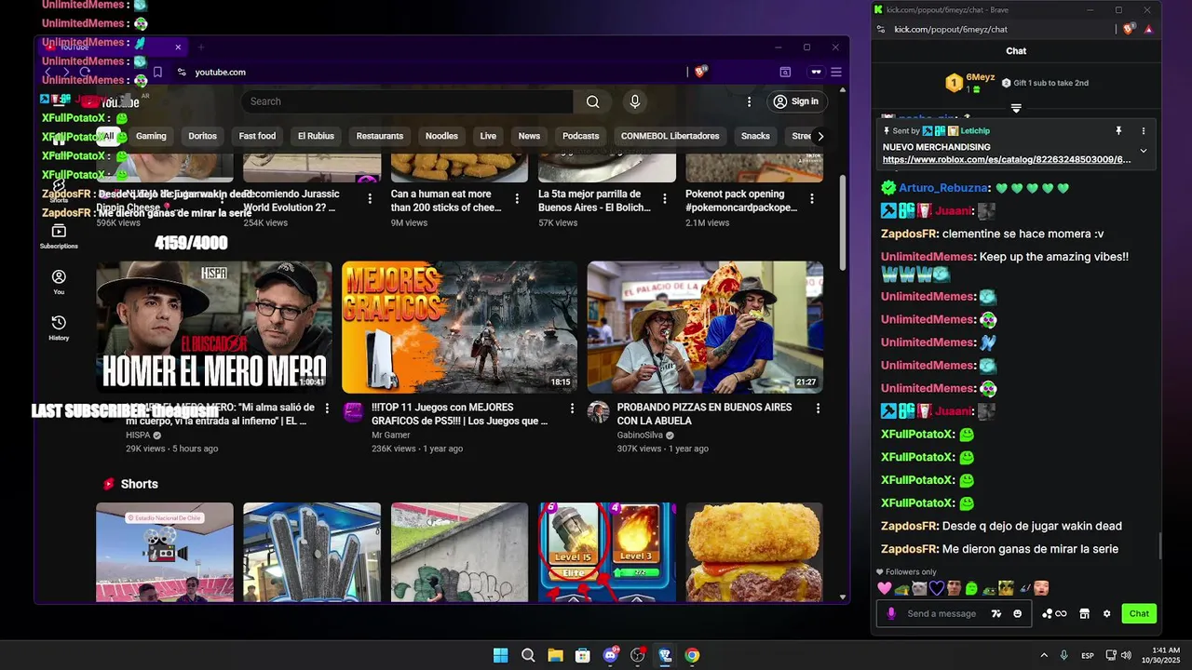Focus the YouTube Search input field
Image resolution: width=1192 pixels, height=670 pixels.
(x=407, y=101)
